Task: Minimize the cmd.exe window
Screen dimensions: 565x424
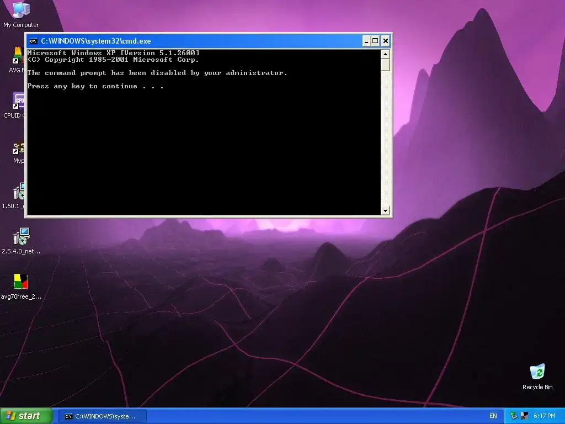Action: [366, 41]
